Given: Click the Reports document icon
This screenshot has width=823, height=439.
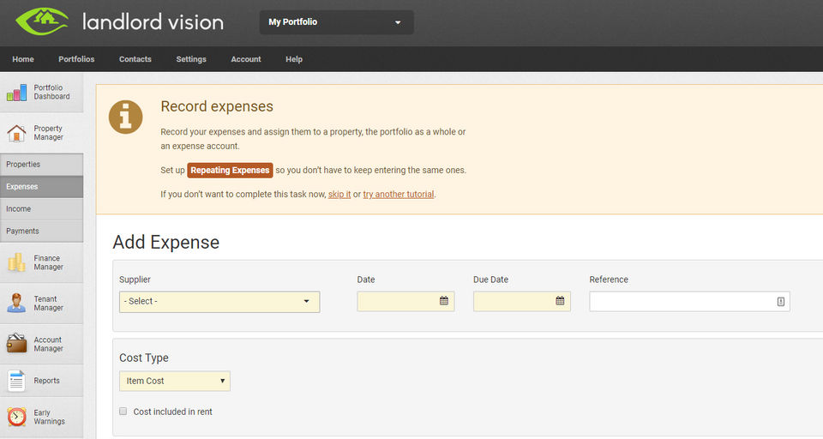Looking at the screenshot, I should tap(17, 381).
